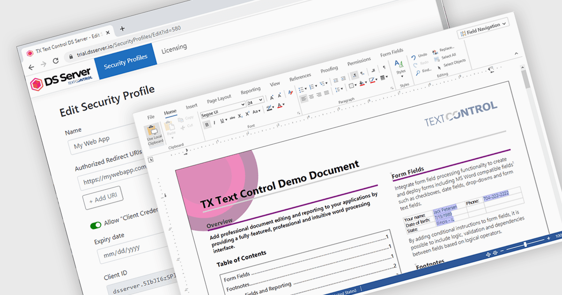Image resolution: width=562 pixels, height=295 pixels.
Task: Open the font color dropdown
Action: pyautogui.click(x=283, y=104)
